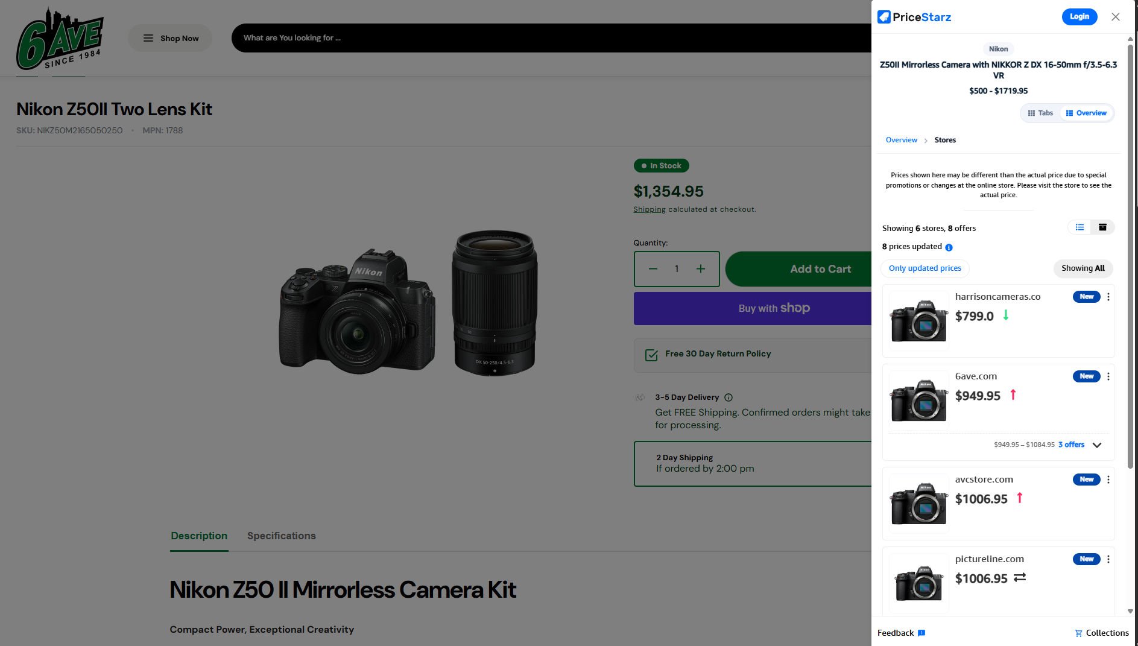The width and height of the screenshot is (1138, 646).
Task: Open pictureline.com camera thumbnail
Action: [918, 583]
